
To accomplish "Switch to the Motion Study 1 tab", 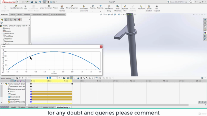I will (x=34, y=107).
